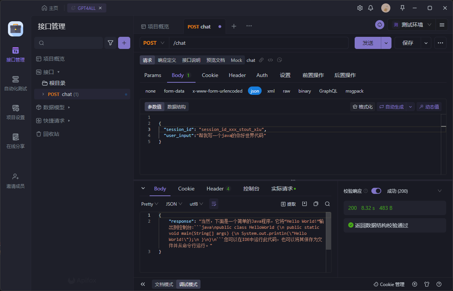Open Cookie 管理 in footer

click(389, 284)
